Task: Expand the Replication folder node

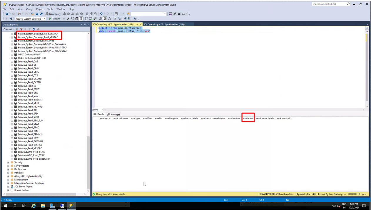Action: pos(8,169)
